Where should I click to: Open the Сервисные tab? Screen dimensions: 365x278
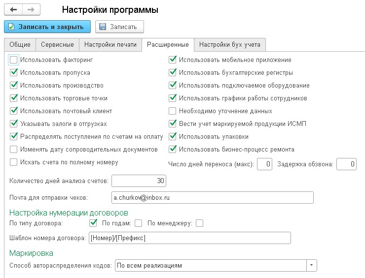57,45
